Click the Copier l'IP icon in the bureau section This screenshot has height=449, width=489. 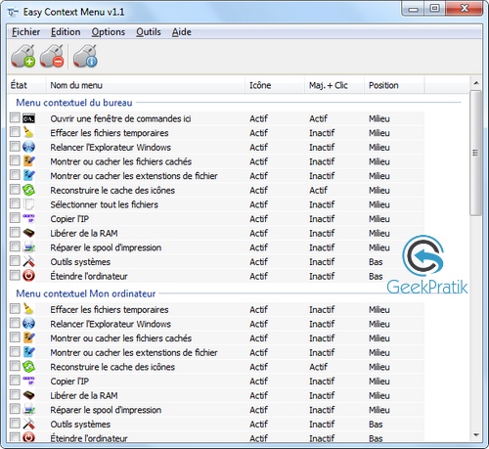28,219
